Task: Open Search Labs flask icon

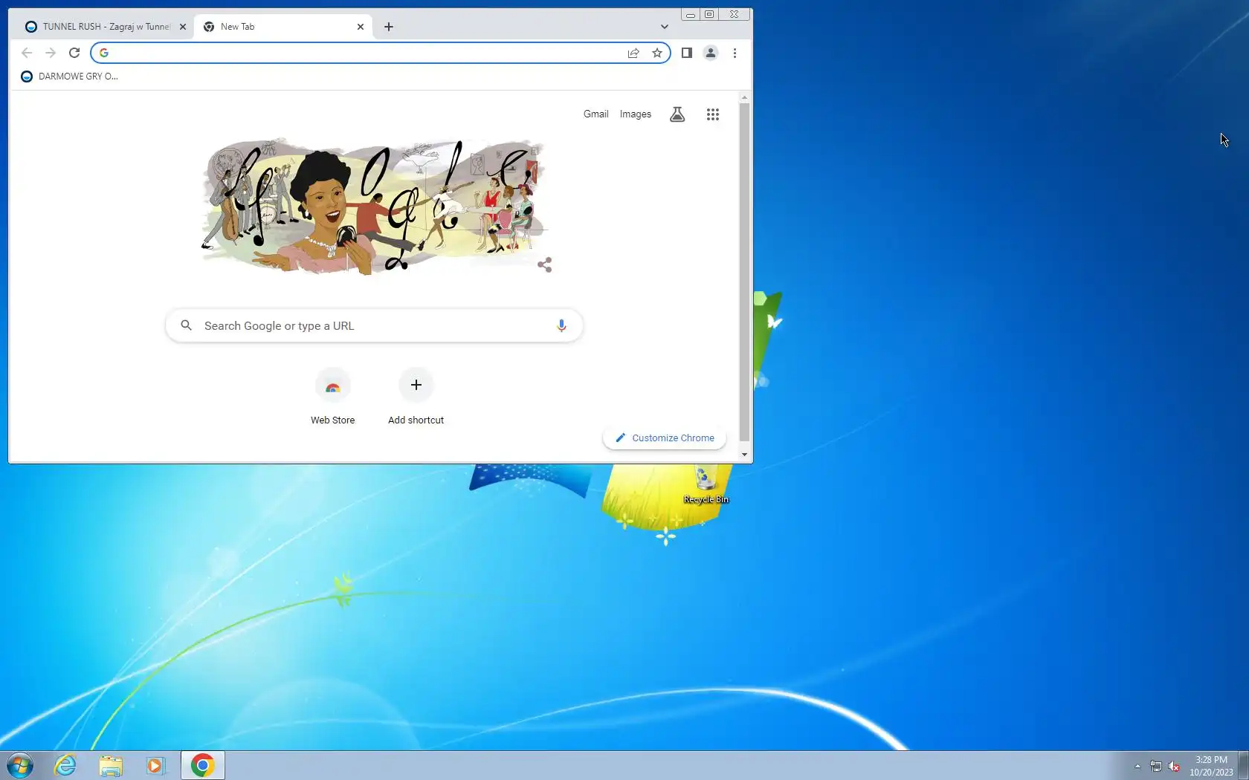Action: [x=677, y=114]
